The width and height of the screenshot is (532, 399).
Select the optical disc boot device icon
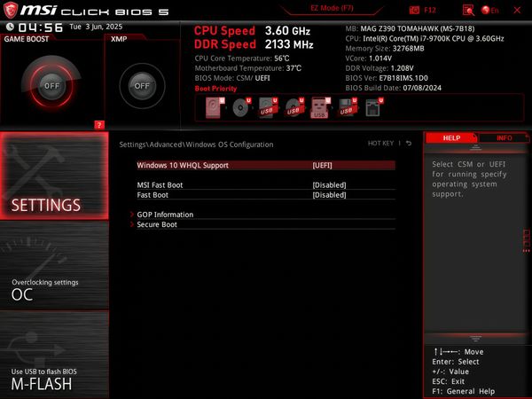point(240,107)
